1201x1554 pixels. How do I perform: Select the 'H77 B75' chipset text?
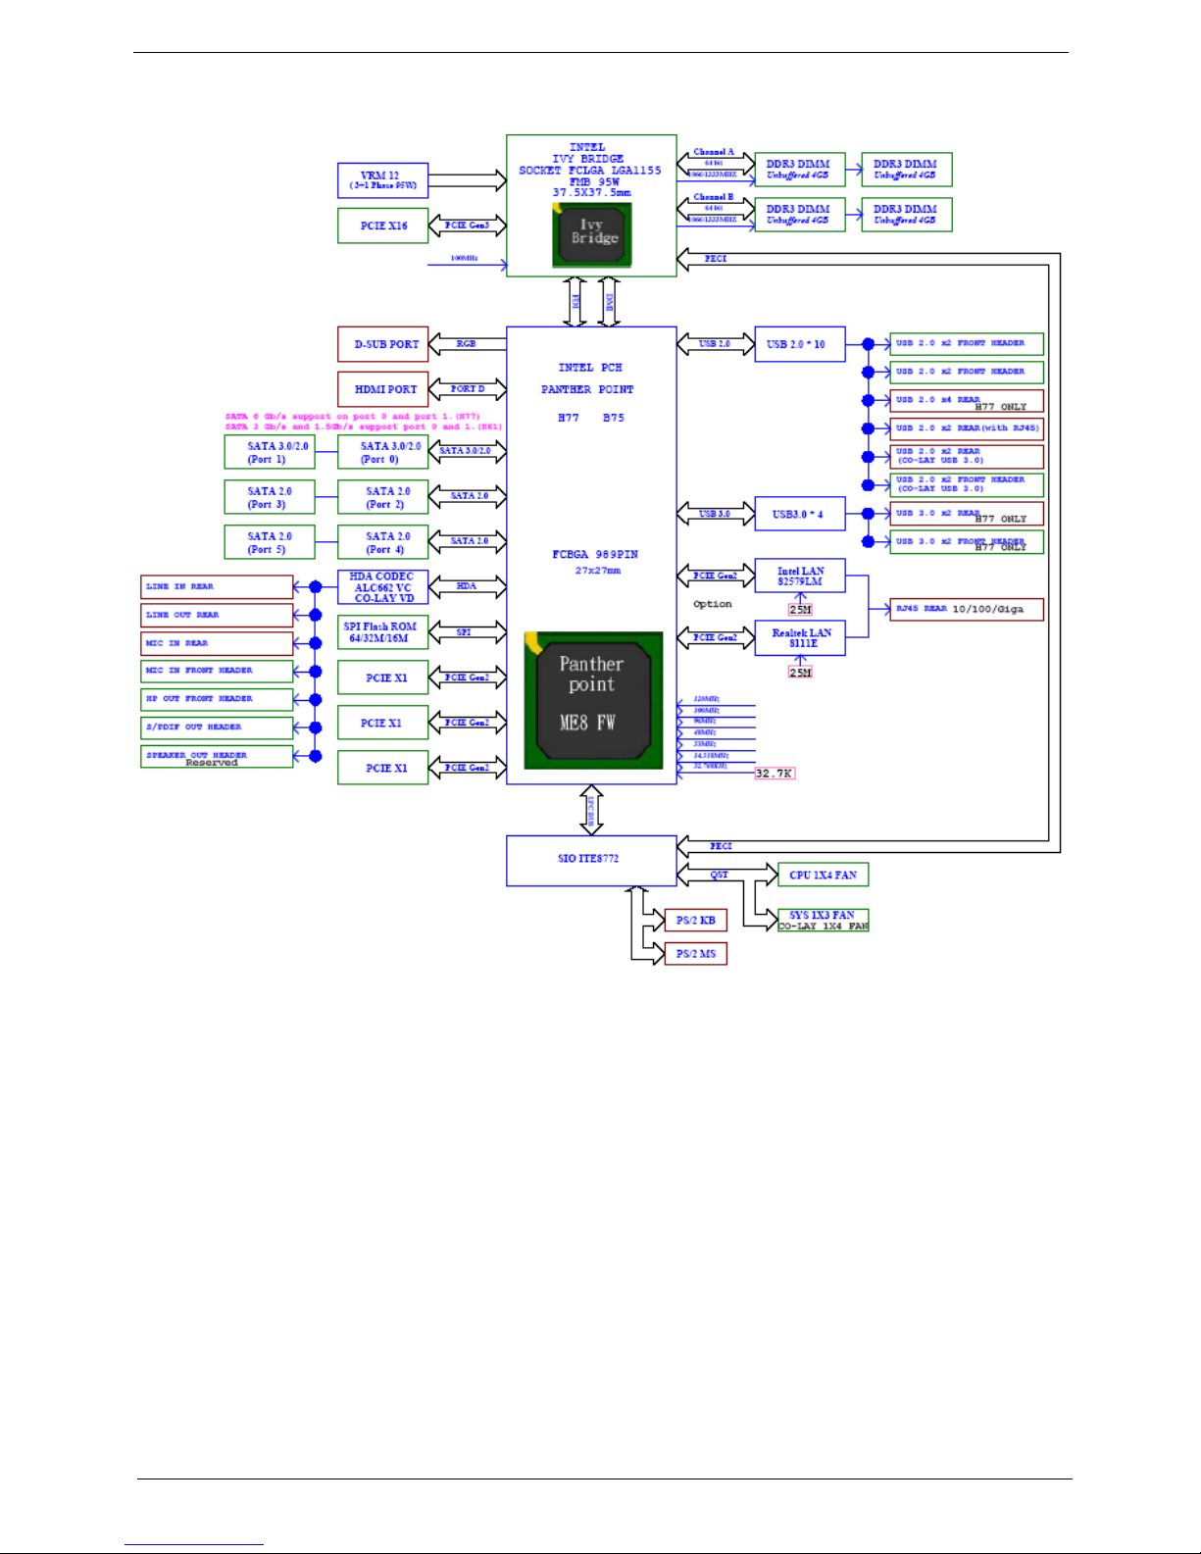coord(591,418)
